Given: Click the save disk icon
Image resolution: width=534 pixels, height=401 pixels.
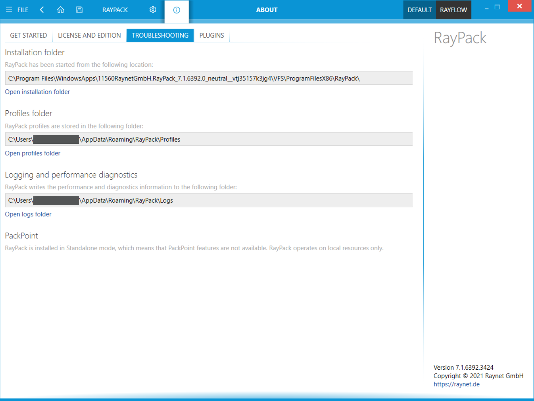Looking at the screenshot, I should pos(79,10).
